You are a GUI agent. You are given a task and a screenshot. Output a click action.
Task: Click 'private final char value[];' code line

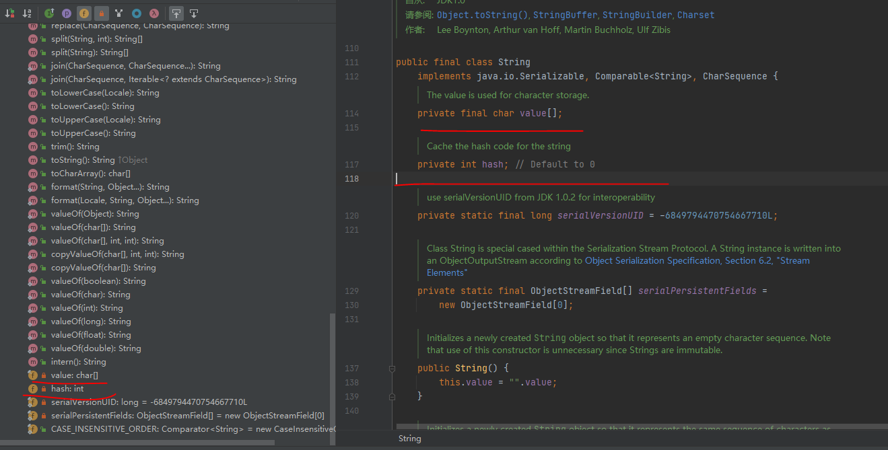(489, 113)
